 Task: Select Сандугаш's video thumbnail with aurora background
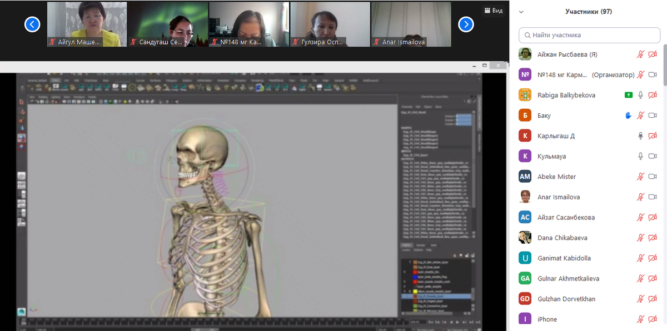(x=168, y=24)
